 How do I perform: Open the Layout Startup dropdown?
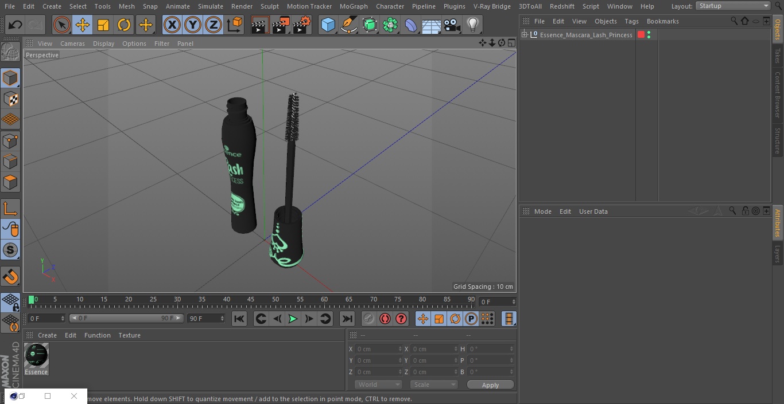733,6
